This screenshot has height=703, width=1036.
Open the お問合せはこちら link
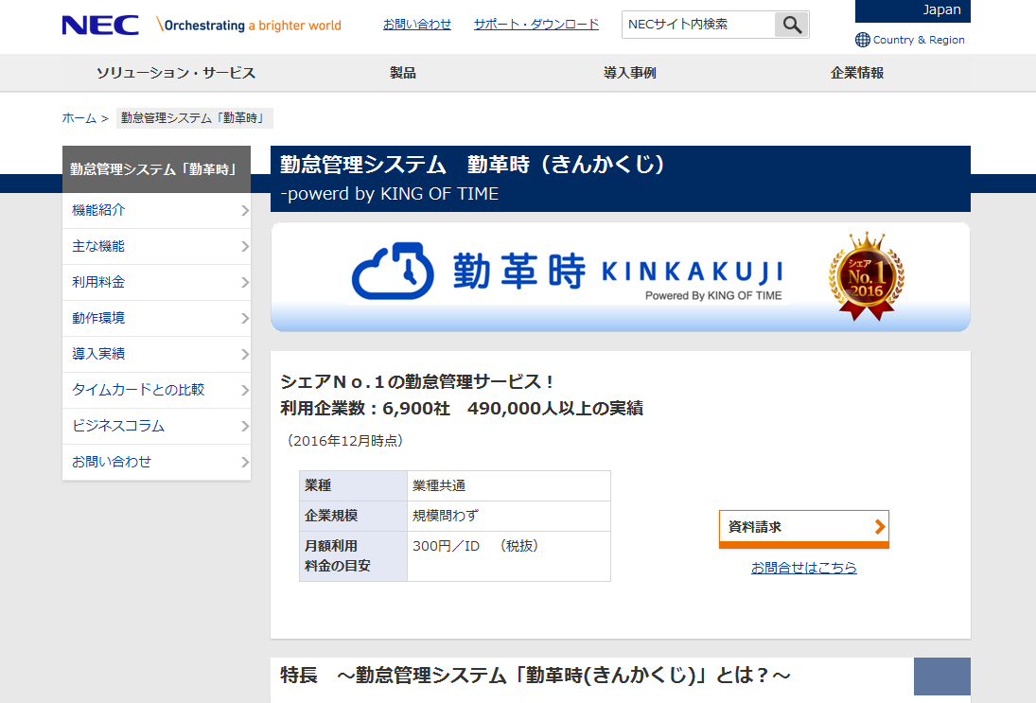coord(804,568)
